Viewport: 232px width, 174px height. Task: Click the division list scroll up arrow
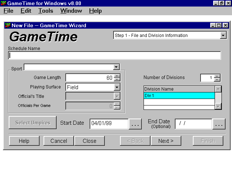click(x=218, y=89)
